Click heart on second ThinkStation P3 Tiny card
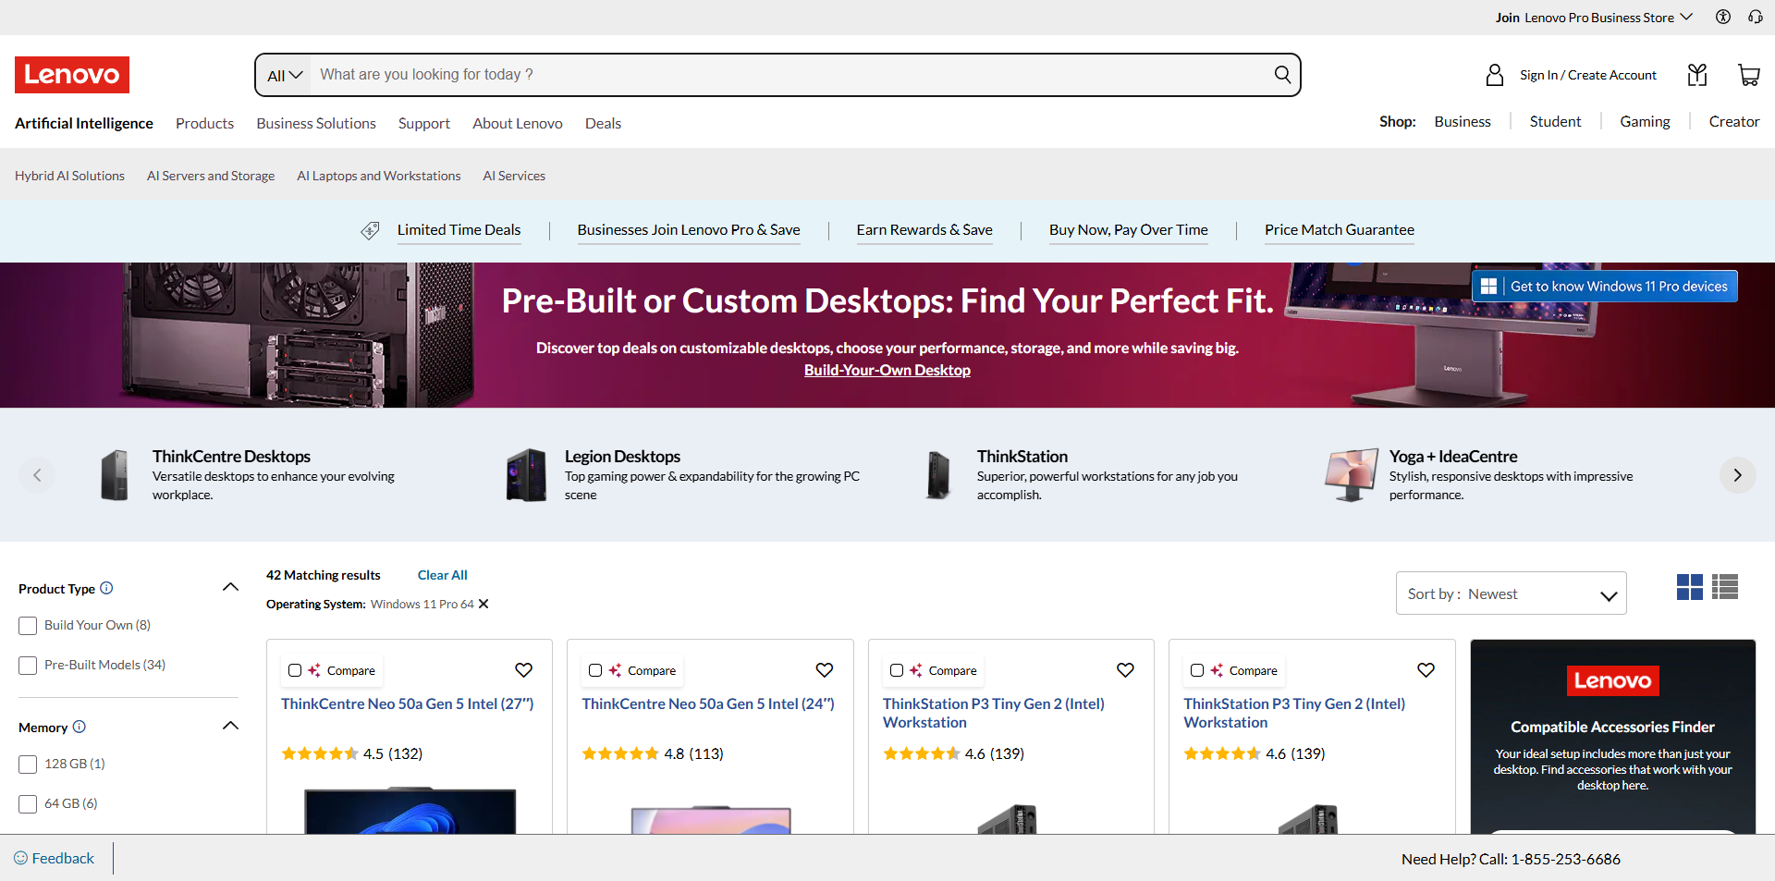The image size is (1775, 881). 1426,670
